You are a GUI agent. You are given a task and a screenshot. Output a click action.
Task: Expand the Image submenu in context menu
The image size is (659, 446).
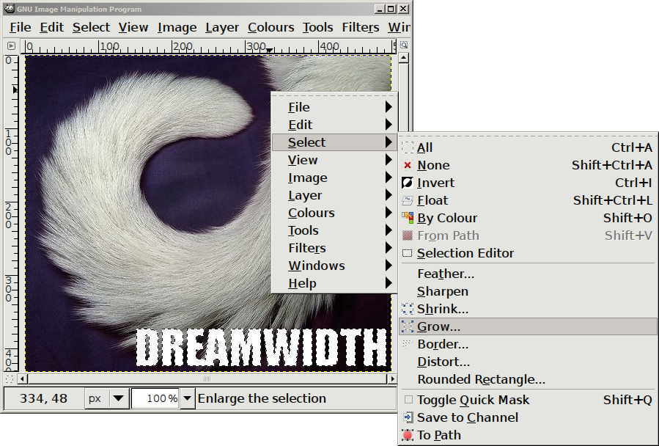(334, 178)
